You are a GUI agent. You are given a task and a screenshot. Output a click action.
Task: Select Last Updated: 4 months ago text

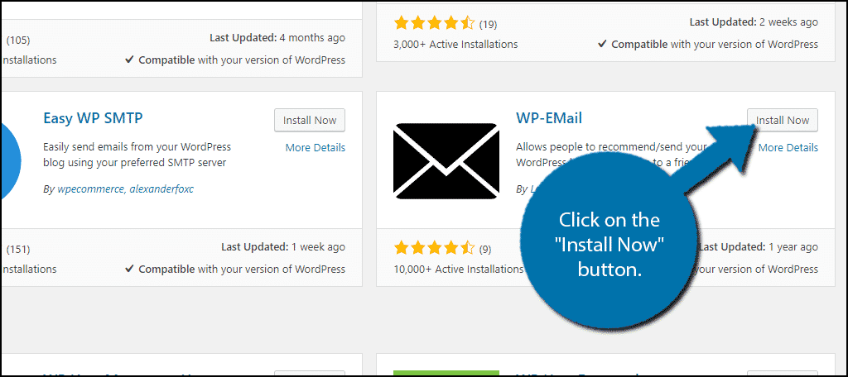277,38
